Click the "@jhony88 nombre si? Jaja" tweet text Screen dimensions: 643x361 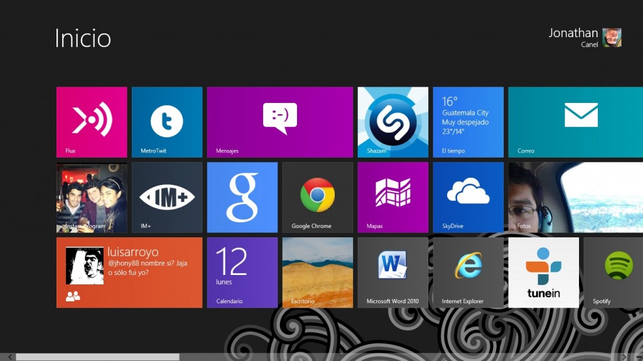pos(148,263)
